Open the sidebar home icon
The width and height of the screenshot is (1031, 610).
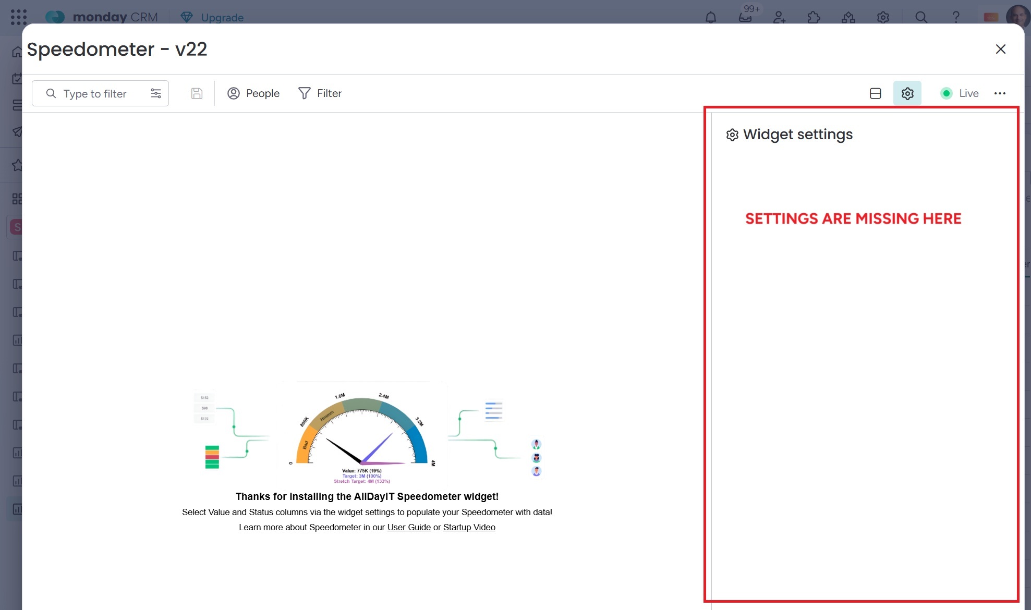tap(17, 52)
